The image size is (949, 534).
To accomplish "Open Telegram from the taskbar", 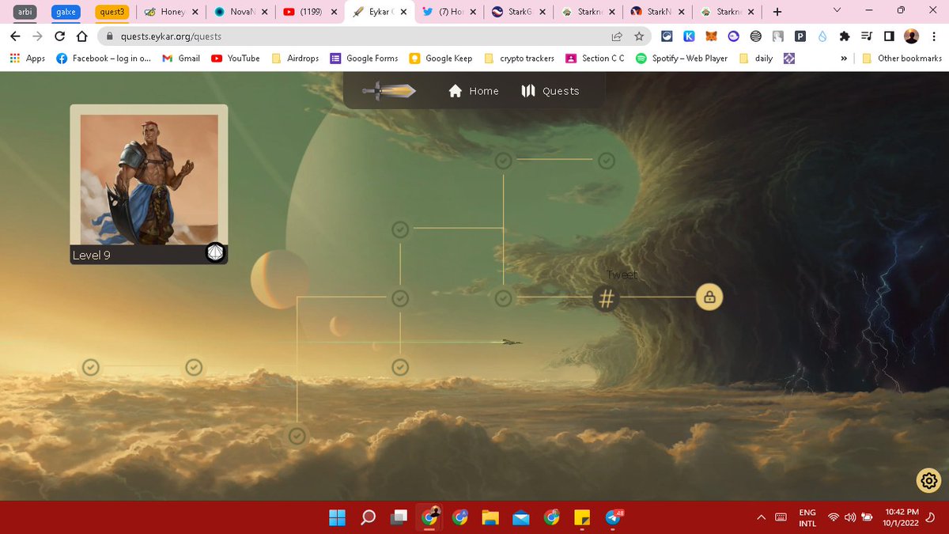I will click(x=613, y=518).
